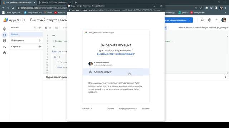Image resolution: width=229 pixels, height=128 pixels.
Task: Open the Справка footer link
Action: 111,108
